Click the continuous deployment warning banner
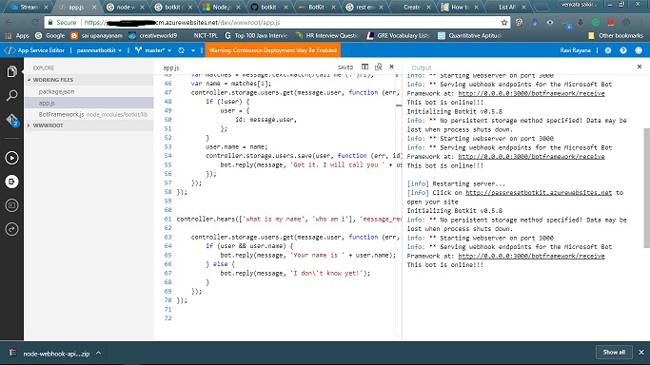The width and height of the screenshot is (650, 365). pyautogui.click(x=273, y=50)
